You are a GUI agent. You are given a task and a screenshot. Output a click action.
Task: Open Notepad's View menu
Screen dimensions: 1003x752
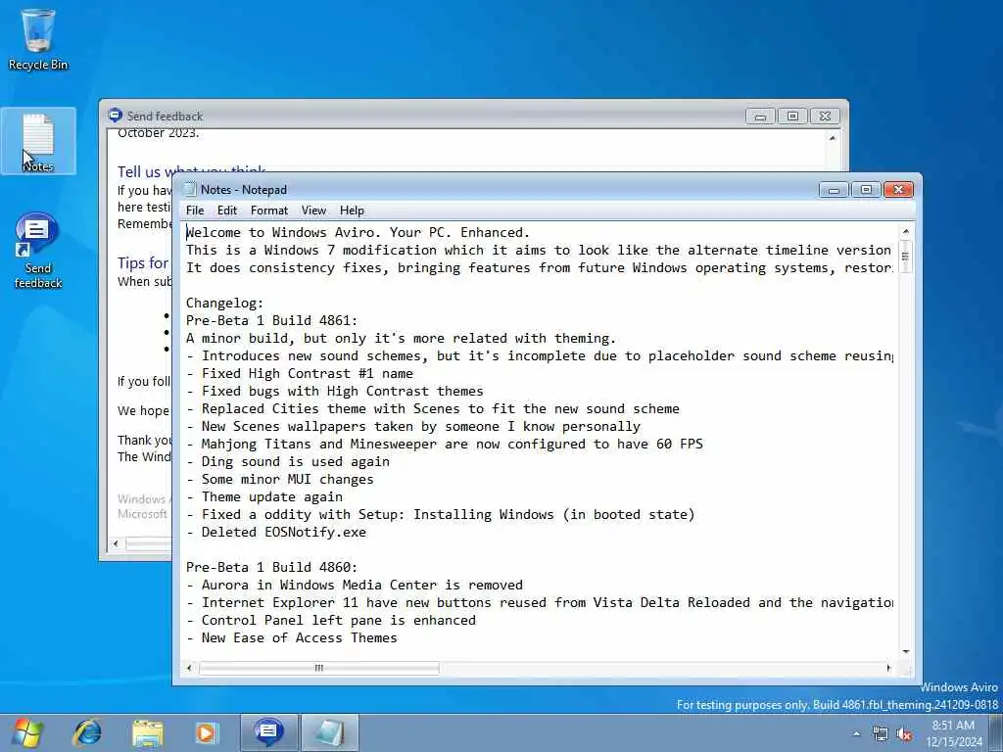point(314,211)
